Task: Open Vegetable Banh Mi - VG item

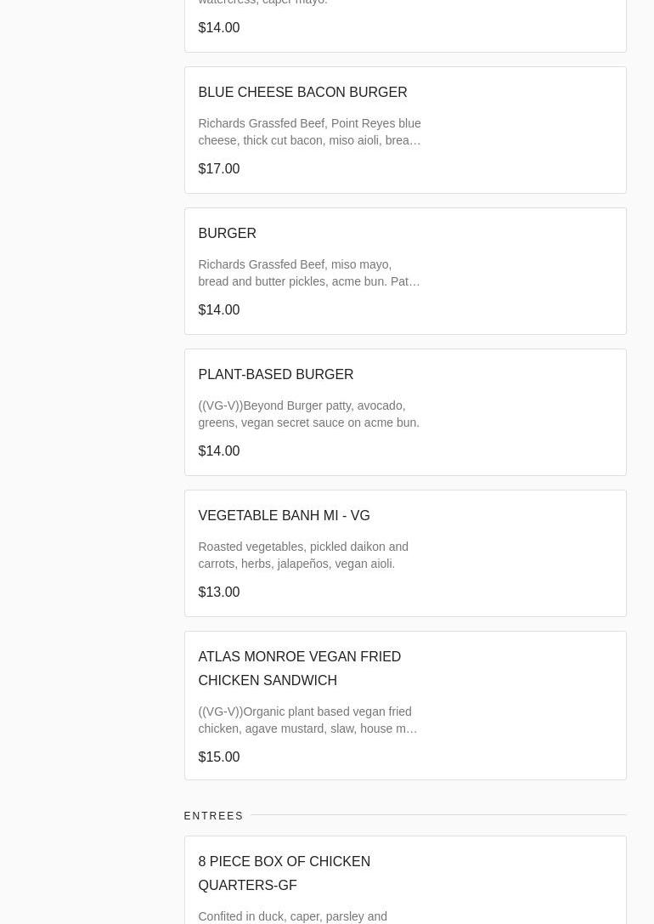Action: 284,515
